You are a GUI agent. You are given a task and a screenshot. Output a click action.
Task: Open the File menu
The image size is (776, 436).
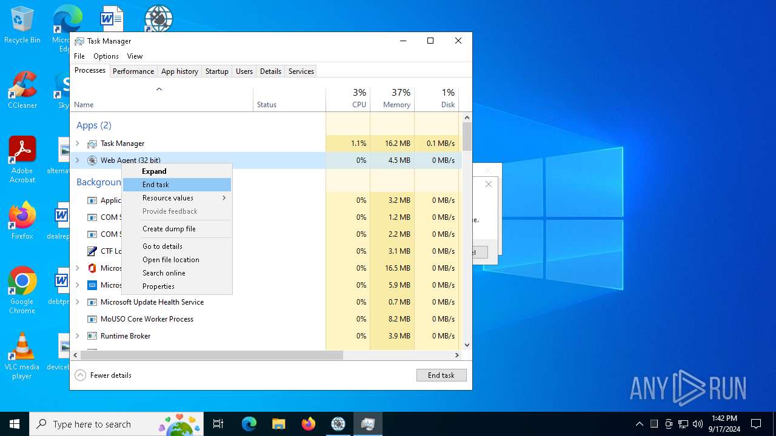[x=79, y=56]
